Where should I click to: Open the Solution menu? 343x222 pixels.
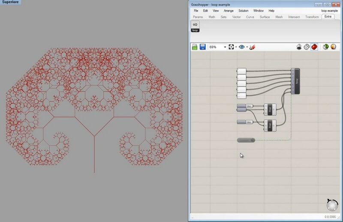coord(243,10)
